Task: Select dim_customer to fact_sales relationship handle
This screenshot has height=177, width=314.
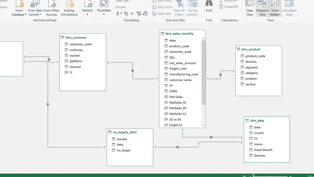Action: coord(132,71)
